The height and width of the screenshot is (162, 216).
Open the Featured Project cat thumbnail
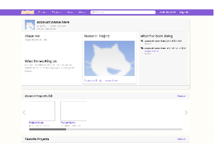tap(109, 58)
